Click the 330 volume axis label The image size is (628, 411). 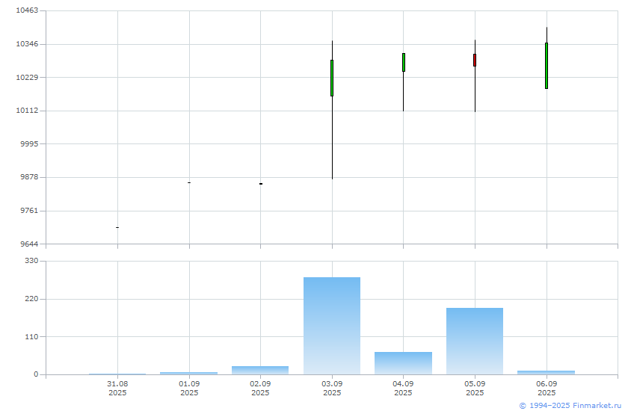pyautogui.click(x=31, y=261)
